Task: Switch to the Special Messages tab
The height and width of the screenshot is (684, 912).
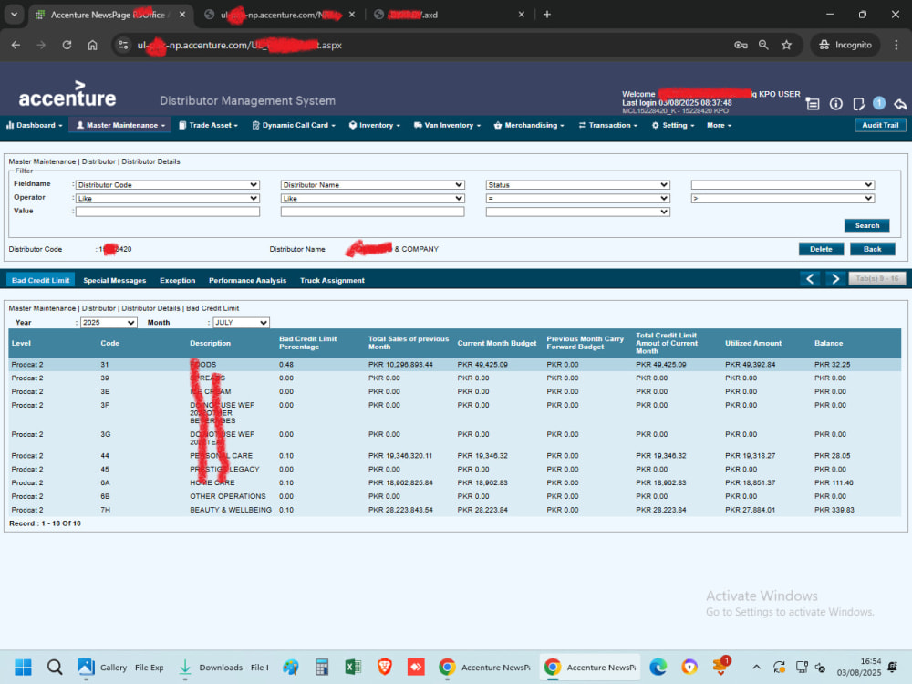Action: click(x=115, y=280)
